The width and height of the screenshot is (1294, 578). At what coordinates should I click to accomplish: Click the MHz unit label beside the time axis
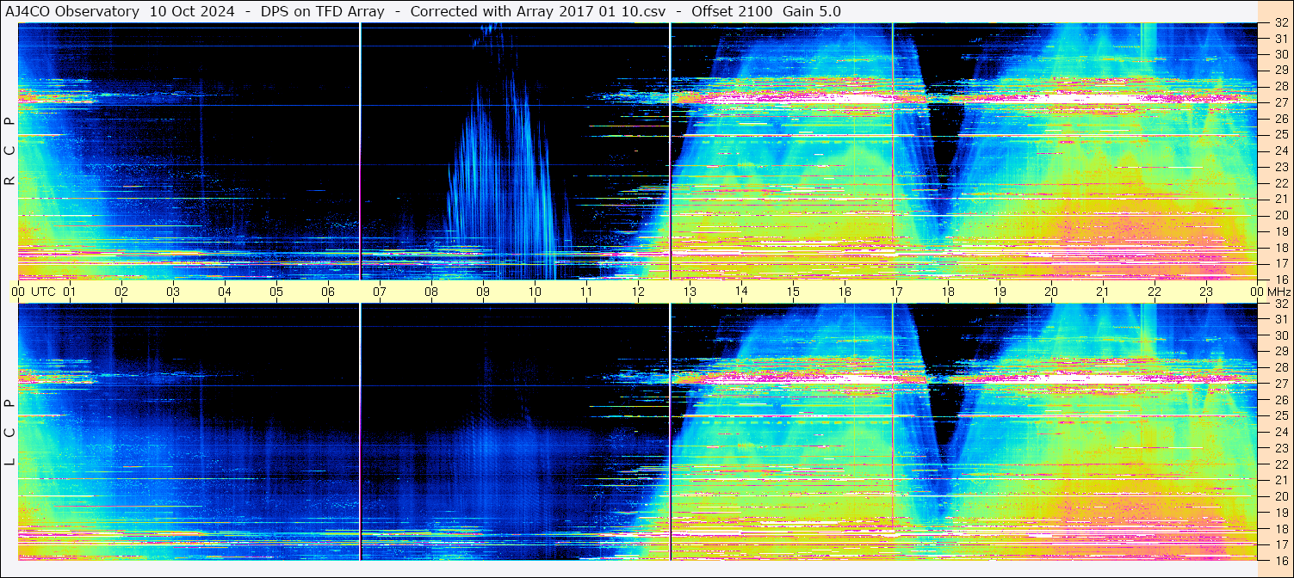point(1276,292)
